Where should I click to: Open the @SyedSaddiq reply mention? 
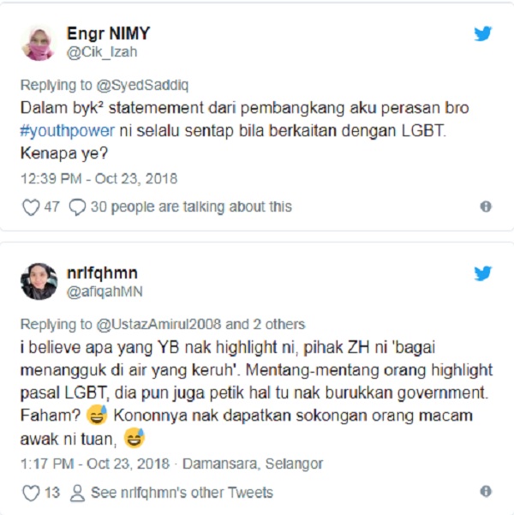coord(142,85)
